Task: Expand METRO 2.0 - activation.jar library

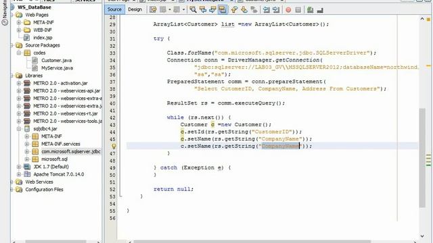Action: coord(19,83)
